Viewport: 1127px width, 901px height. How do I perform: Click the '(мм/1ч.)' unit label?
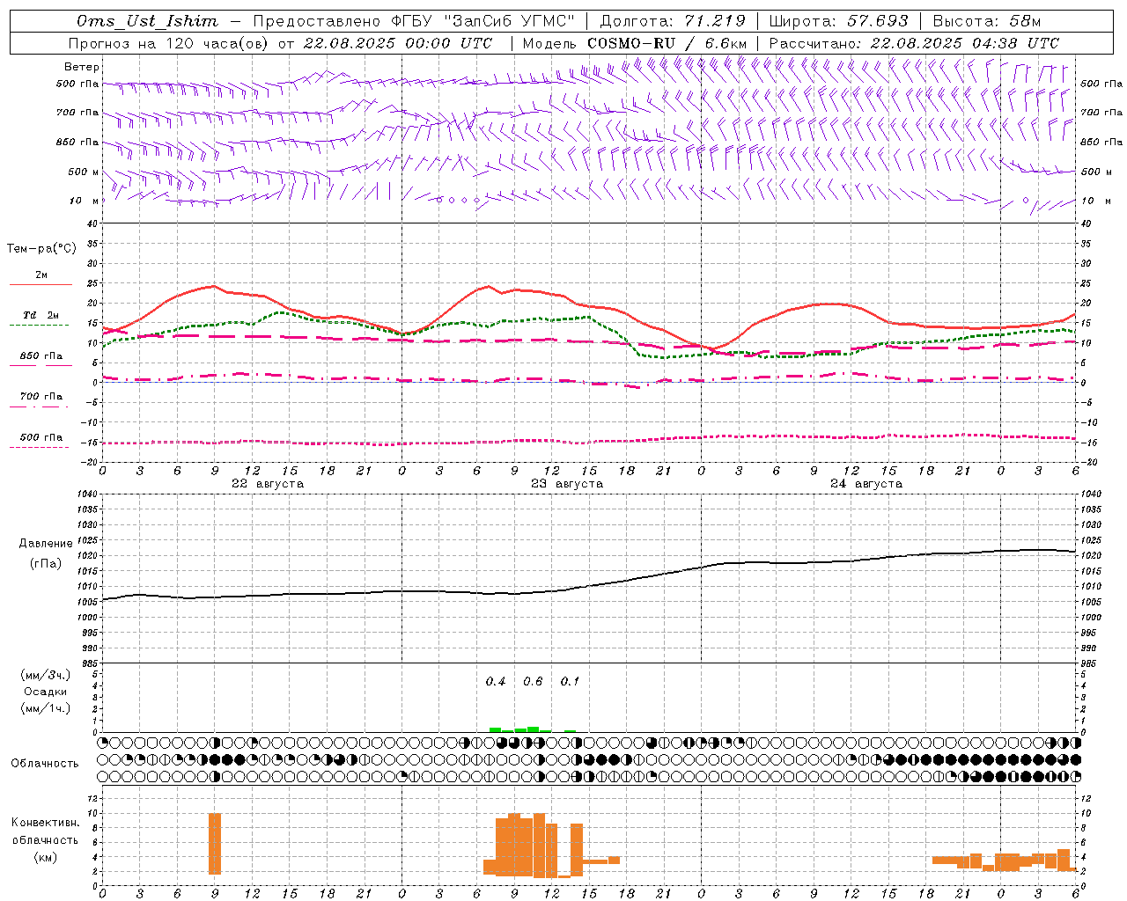(46, 708)
